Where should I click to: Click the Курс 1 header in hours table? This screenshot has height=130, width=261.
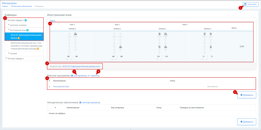[x=72, y=24]
